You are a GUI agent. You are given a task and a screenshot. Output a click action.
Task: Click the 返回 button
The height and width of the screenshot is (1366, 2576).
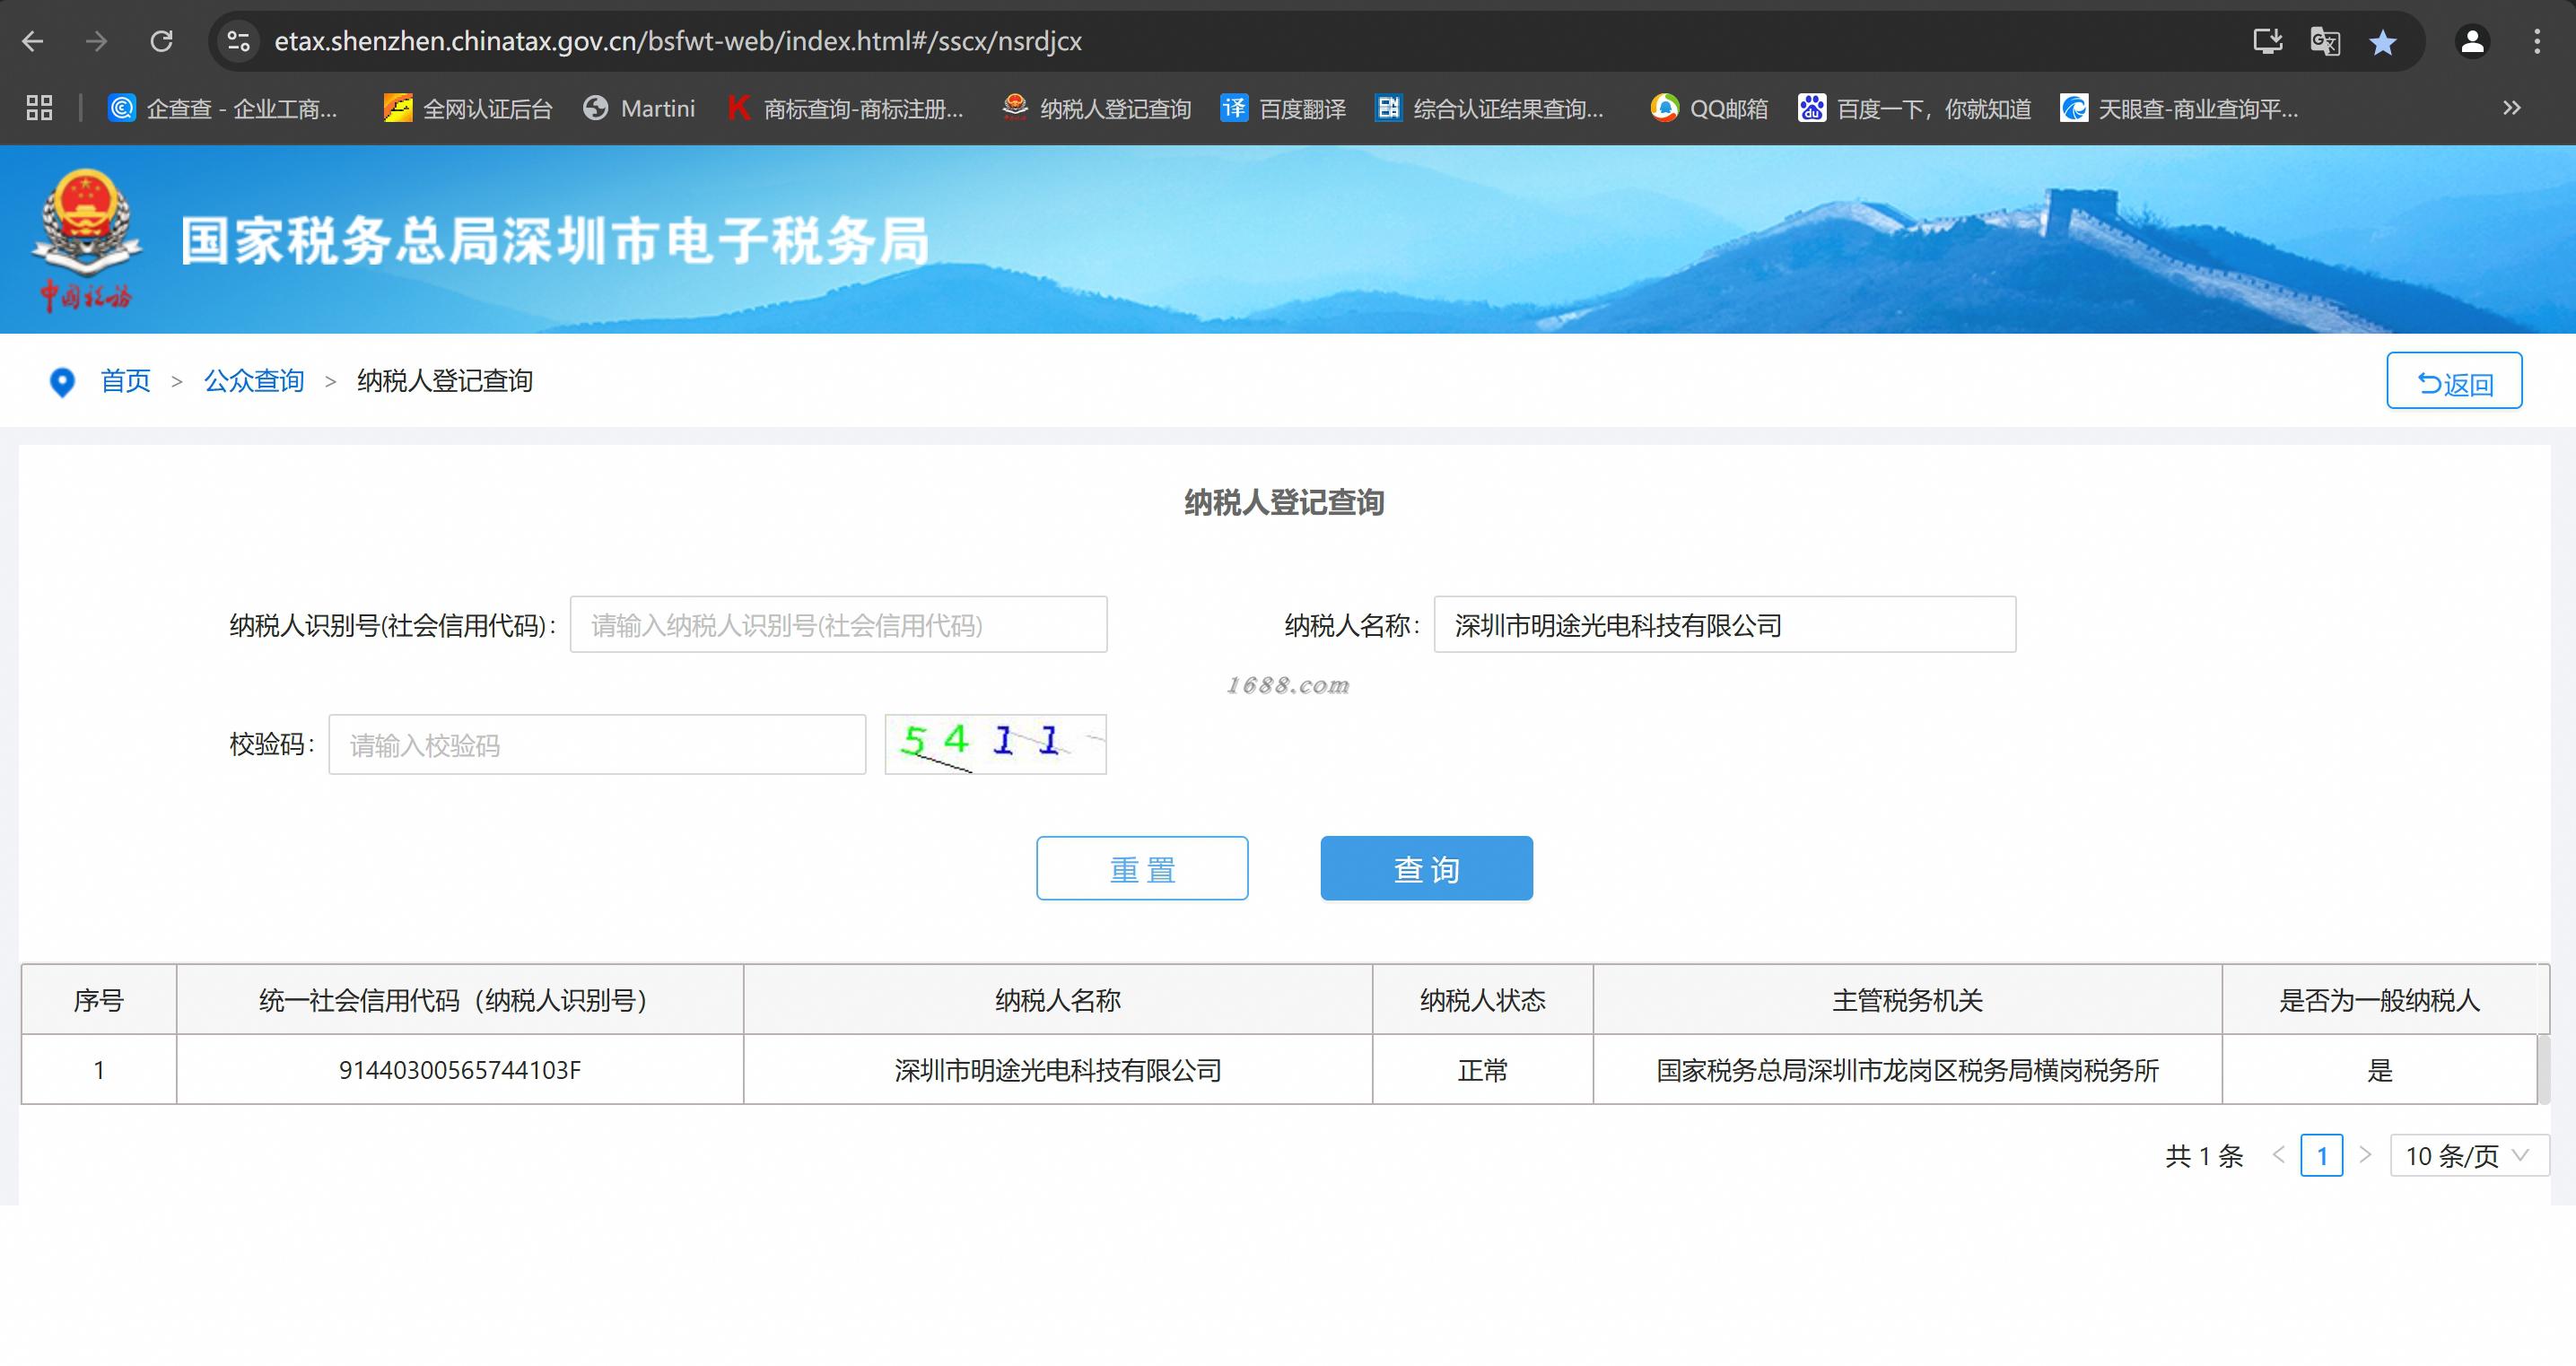(x=2454, y=380)
